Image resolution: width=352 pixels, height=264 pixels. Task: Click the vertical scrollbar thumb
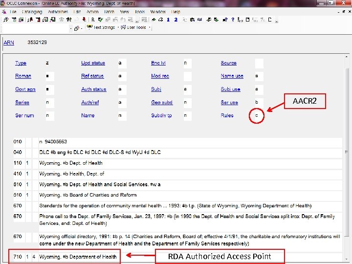tap(347, 152)
